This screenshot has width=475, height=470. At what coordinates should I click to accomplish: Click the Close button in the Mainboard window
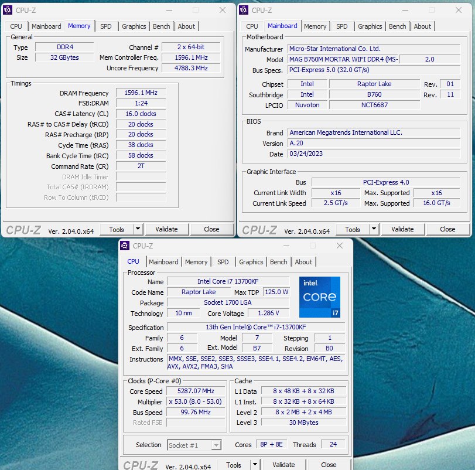[447, 229]
